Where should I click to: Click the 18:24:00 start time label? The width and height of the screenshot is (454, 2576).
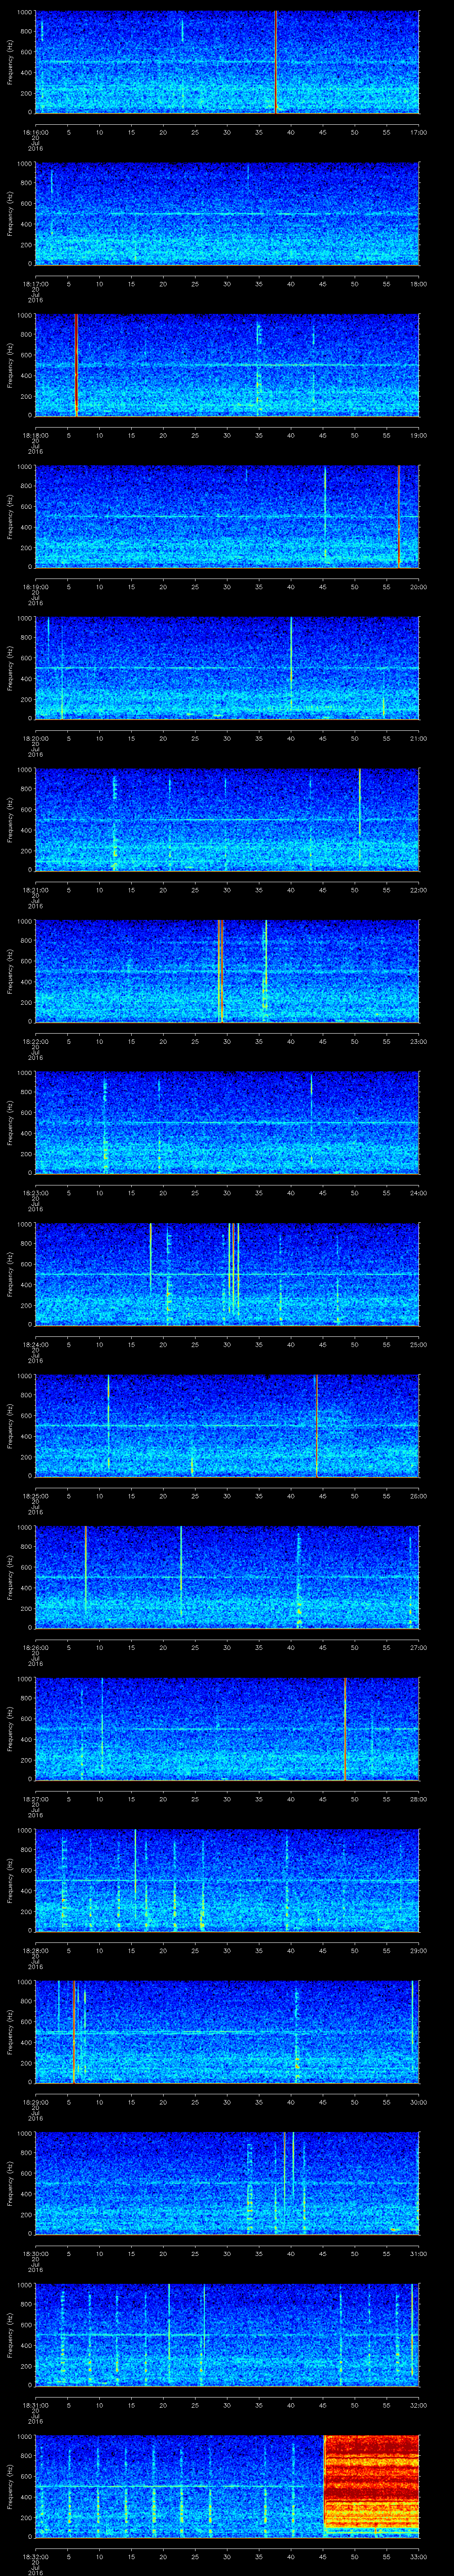tap(36, 1344)
